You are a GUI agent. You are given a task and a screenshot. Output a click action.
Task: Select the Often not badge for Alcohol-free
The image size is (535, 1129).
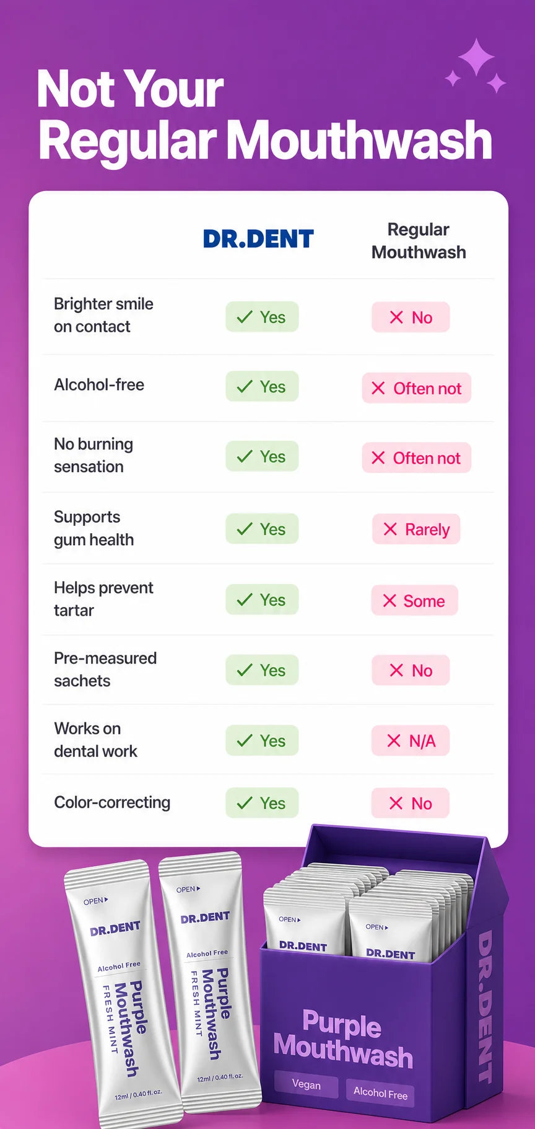[417, 388]
